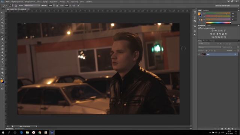Viewport: 240px width, 135px height.
Task: Toggle pressure for opacity button
Action: (x=57, y=6)
